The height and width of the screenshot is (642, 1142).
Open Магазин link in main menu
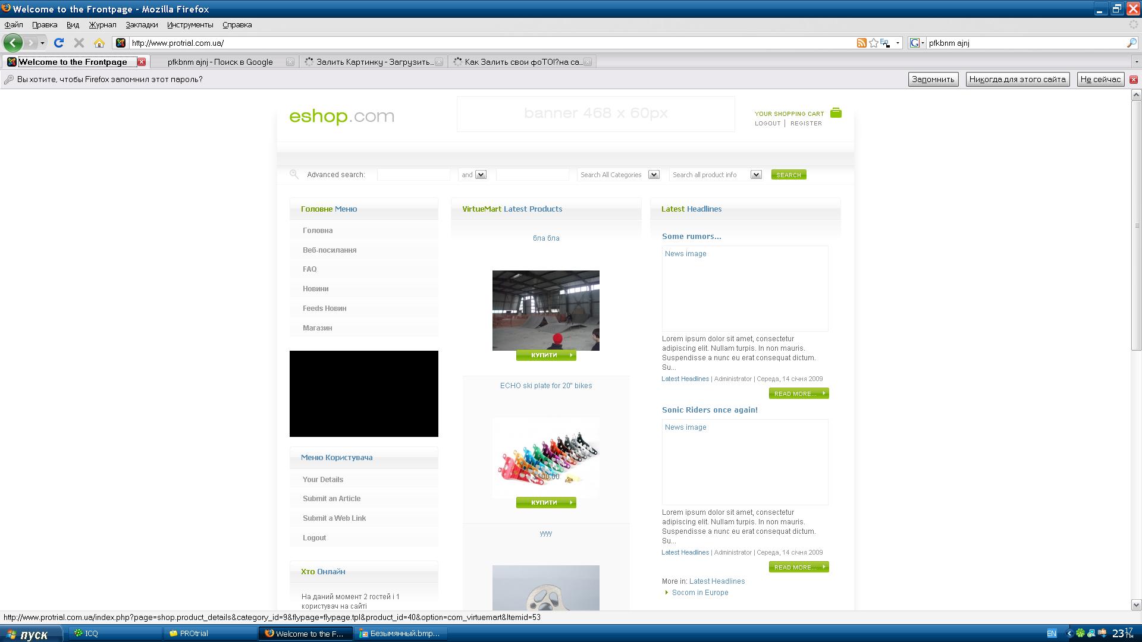click(317, 328)
